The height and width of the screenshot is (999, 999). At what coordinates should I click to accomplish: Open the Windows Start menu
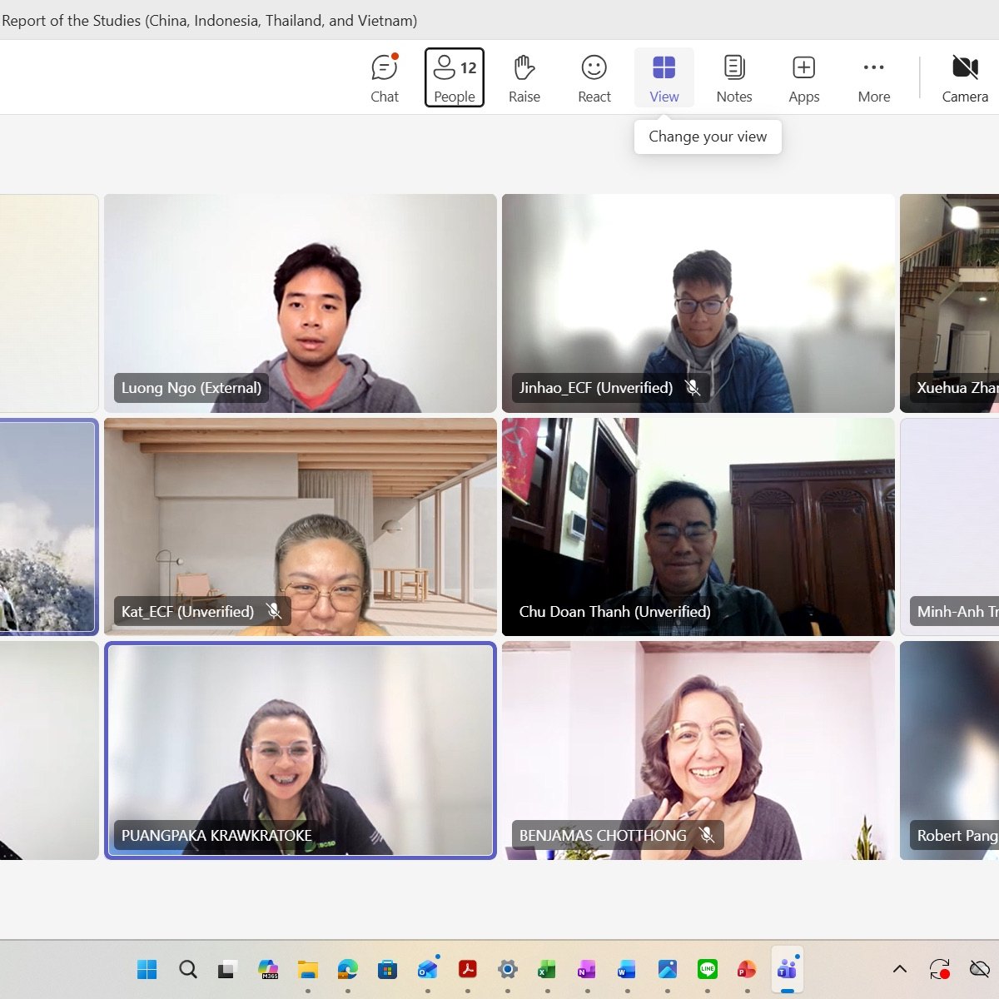(x=147, y=969)
